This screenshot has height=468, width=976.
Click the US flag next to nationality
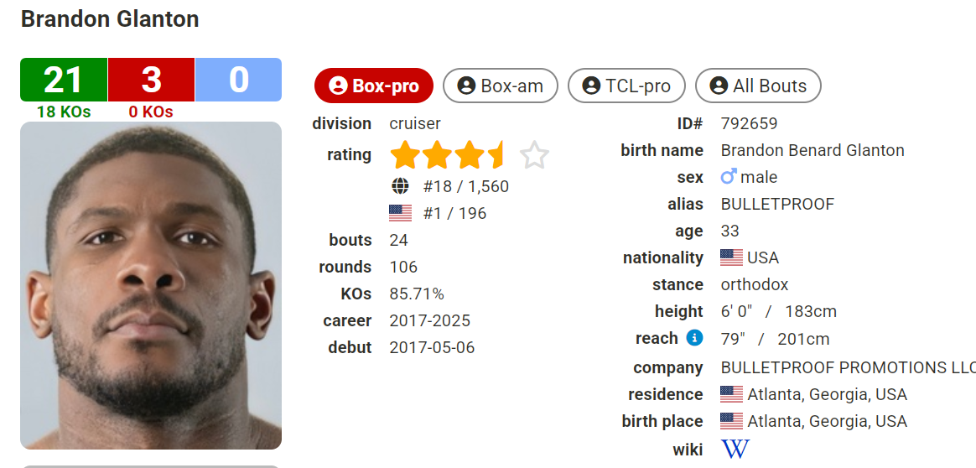[732, 257]
